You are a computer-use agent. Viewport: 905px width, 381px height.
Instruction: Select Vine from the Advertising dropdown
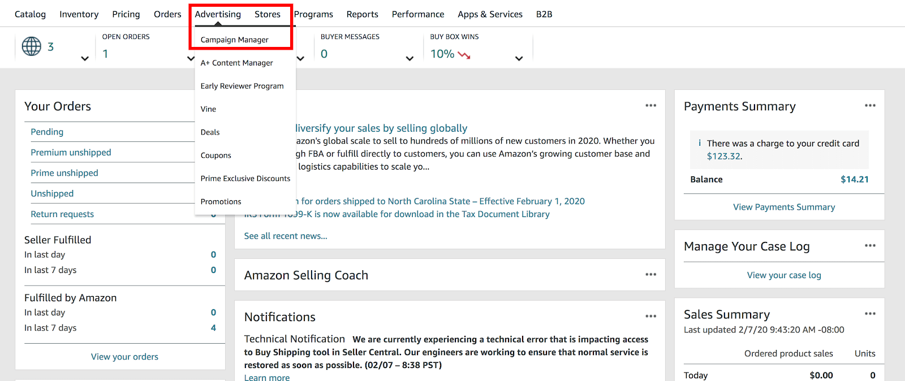(x=208, y=109)
